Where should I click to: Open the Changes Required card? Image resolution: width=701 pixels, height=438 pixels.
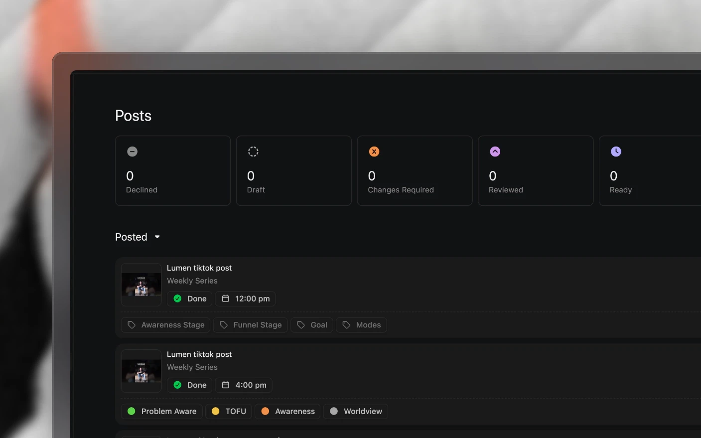pyautogui.click(x=415, y=170)
